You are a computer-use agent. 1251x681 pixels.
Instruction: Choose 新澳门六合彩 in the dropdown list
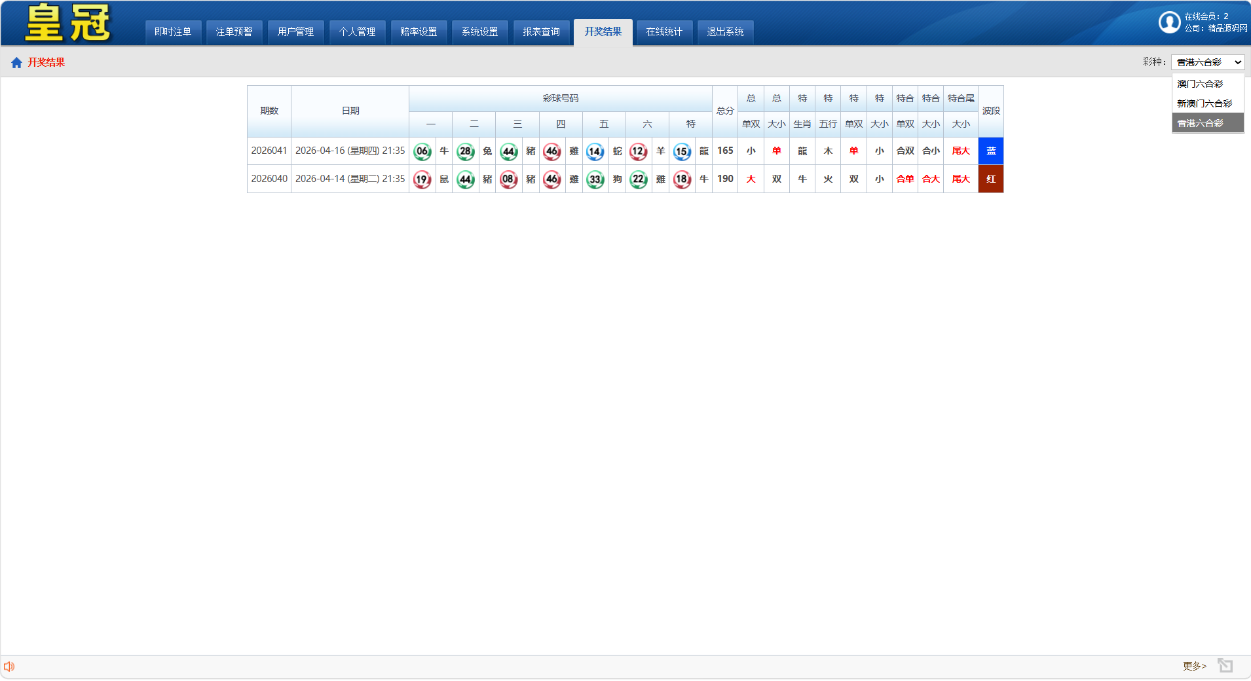click(x=1204, y=103)
